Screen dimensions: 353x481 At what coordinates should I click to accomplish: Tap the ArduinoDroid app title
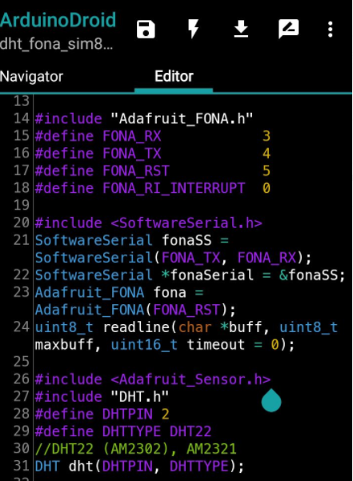click(58, 20)
